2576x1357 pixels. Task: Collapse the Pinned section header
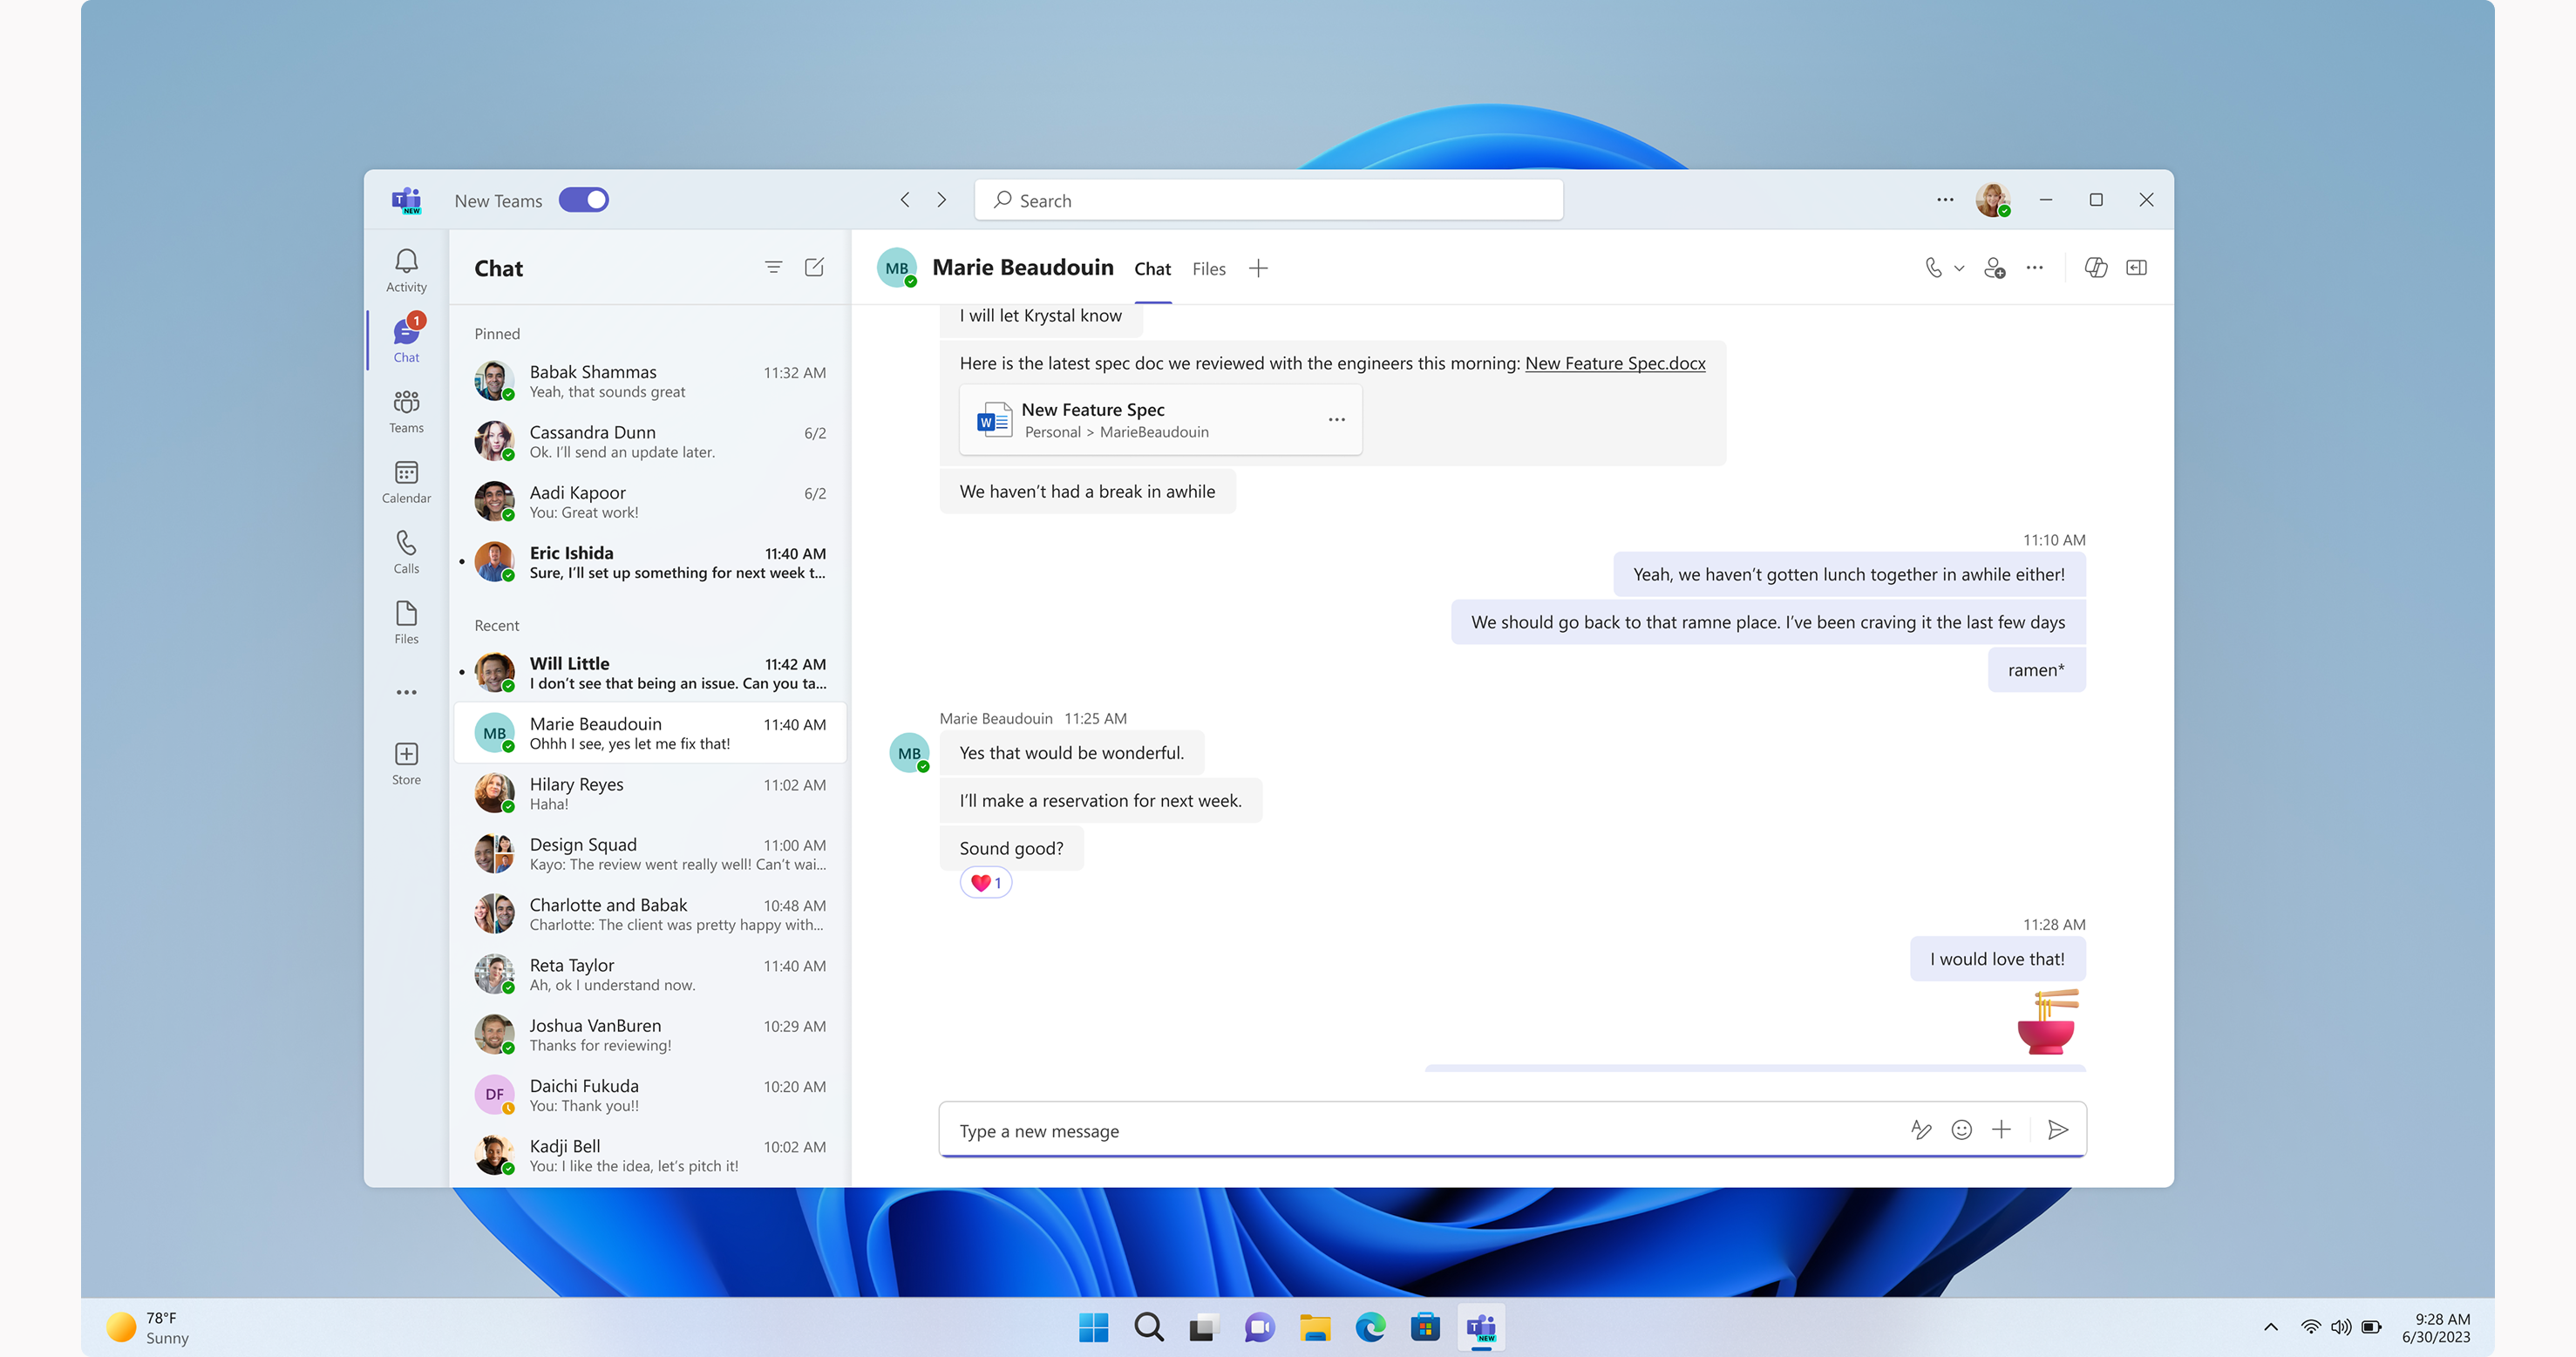point(497,334)
